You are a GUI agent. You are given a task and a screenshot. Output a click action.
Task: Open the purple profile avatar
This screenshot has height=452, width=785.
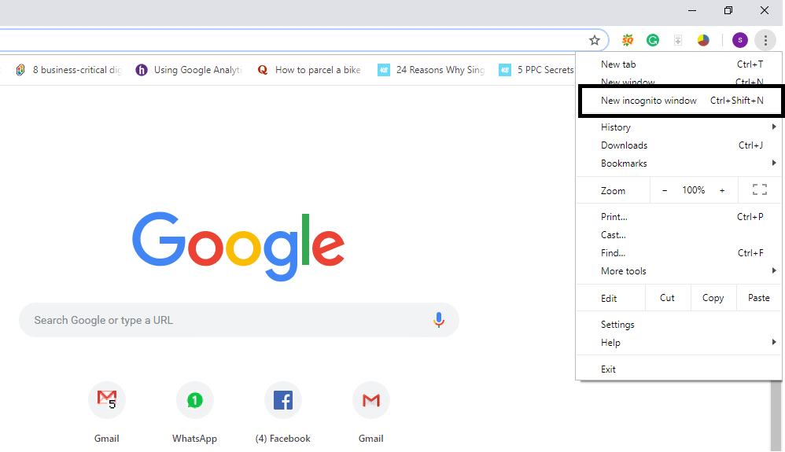[740, 40]
